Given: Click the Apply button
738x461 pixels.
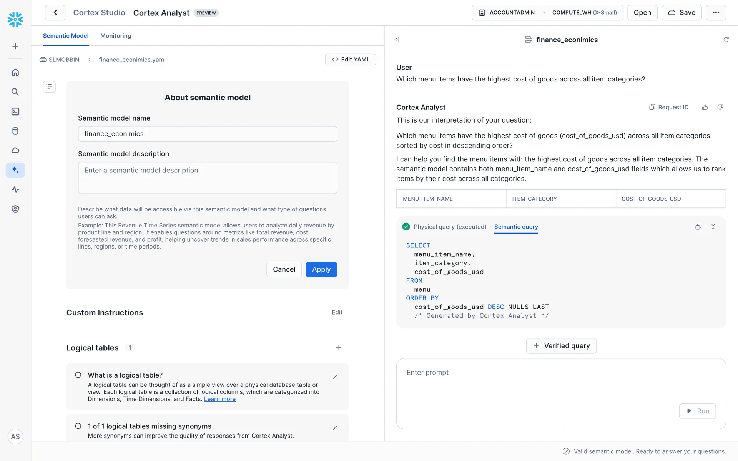Looking at the screenshot, I should pos(321,269).
